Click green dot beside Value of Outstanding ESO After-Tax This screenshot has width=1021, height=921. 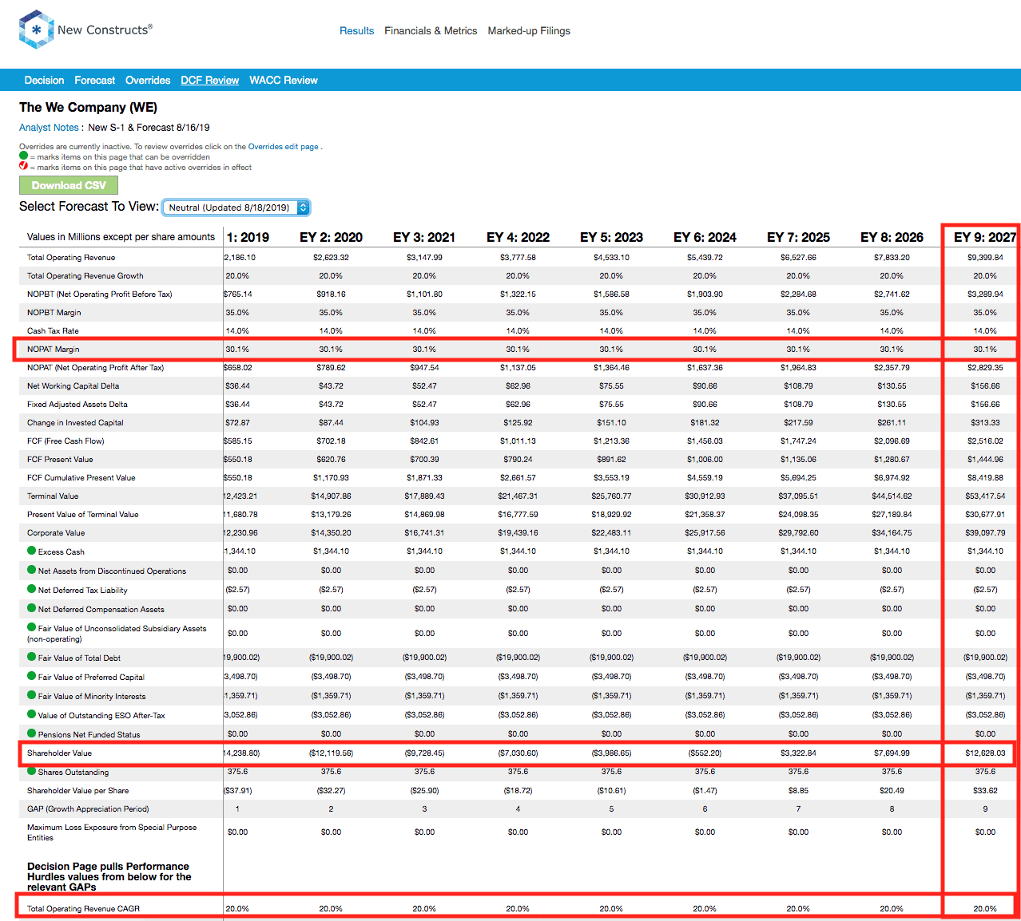click(x=32, y=714)
